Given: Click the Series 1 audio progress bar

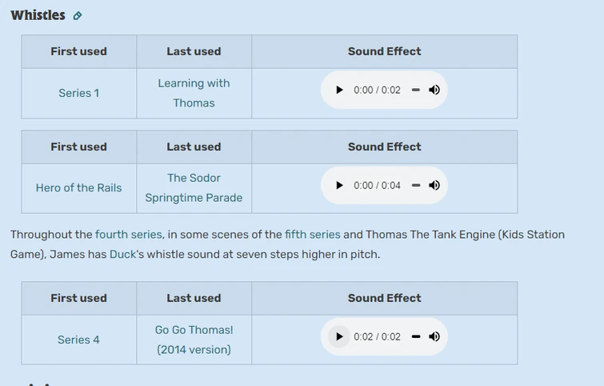Looking at the screenshot, I should 415,90.
